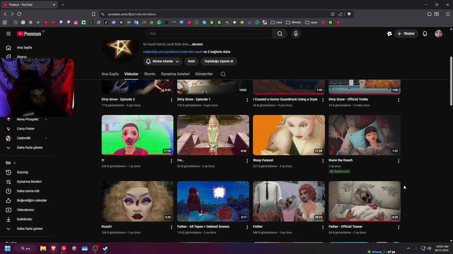Click the title Dirty Snow - Official Trailer
Image resolution: width=453 pixels, height=254 pixels.
pos(349,99)
